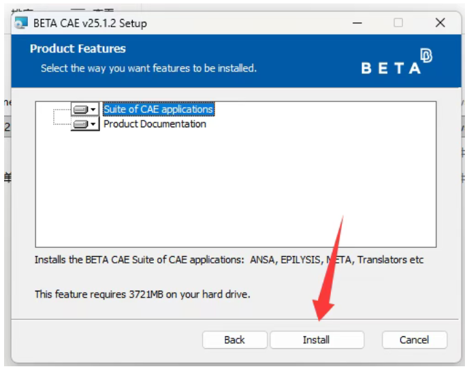Close the BETA CAE Setup window
This screenshot has width=467, height=369.
click(440, 22)
